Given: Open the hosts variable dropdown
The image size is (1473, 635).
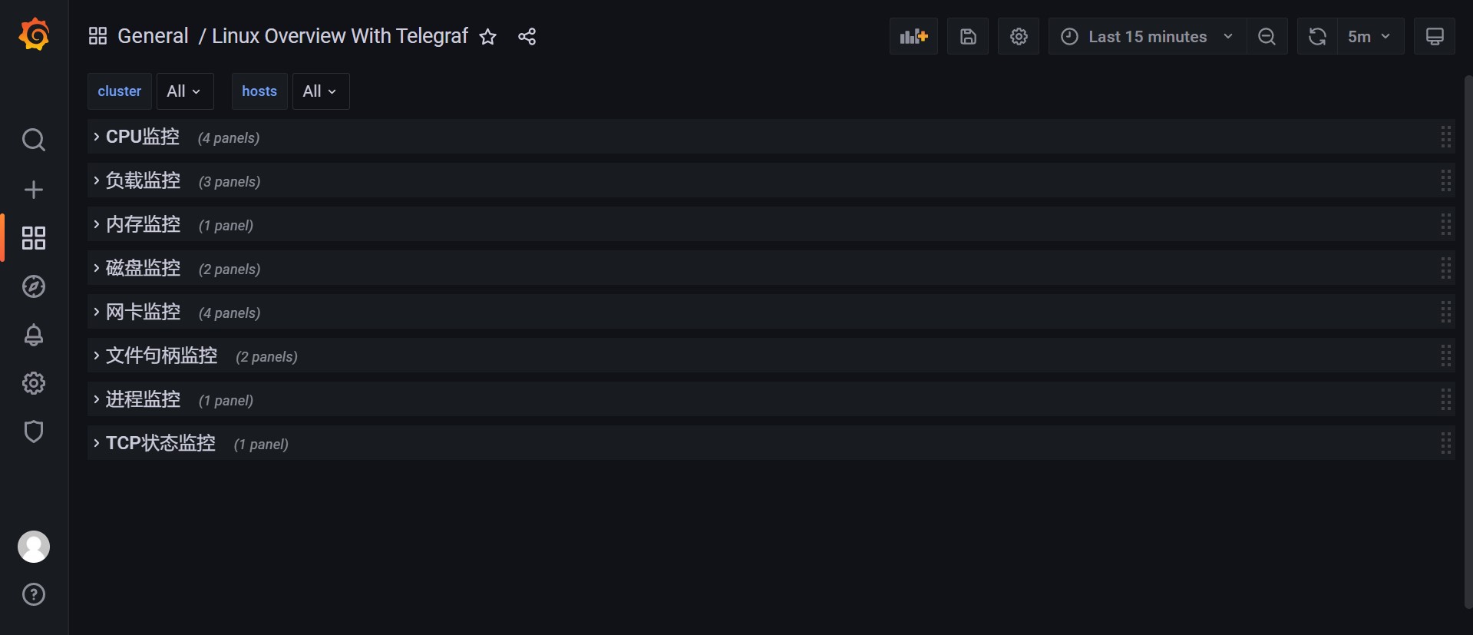Looking at the screenshot, I should point(320,91).
